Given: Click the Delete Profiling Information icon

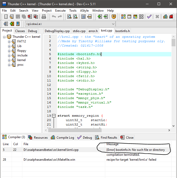Looking at the screenshot, I should point(171,17).
